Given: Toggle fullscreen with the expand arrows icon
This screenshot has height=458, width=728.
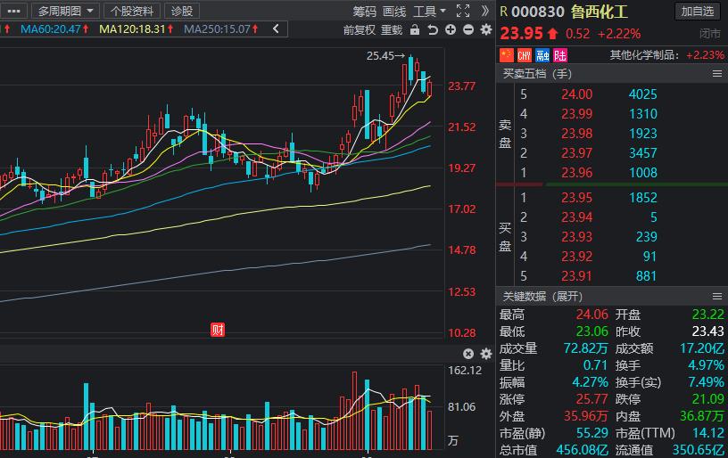Looking at the screenshot, I should pos(462,11).
